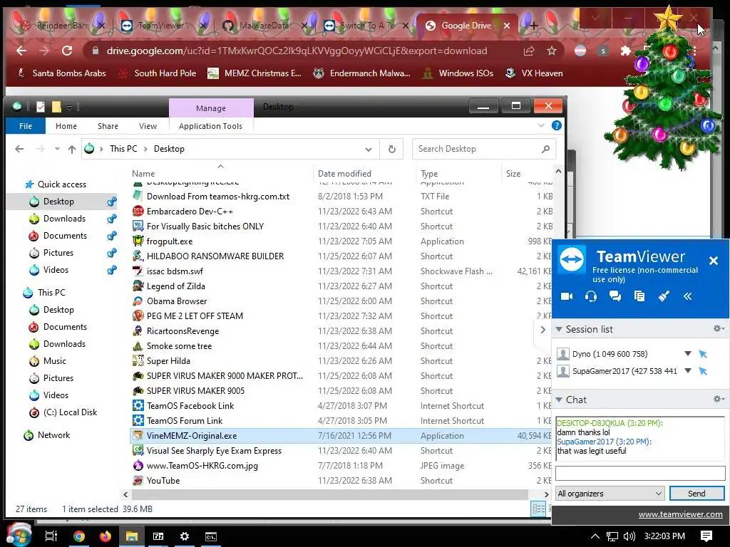Screen dimensions: 730x547
Task: Open the File menu in Explorer
Action: 26,126
